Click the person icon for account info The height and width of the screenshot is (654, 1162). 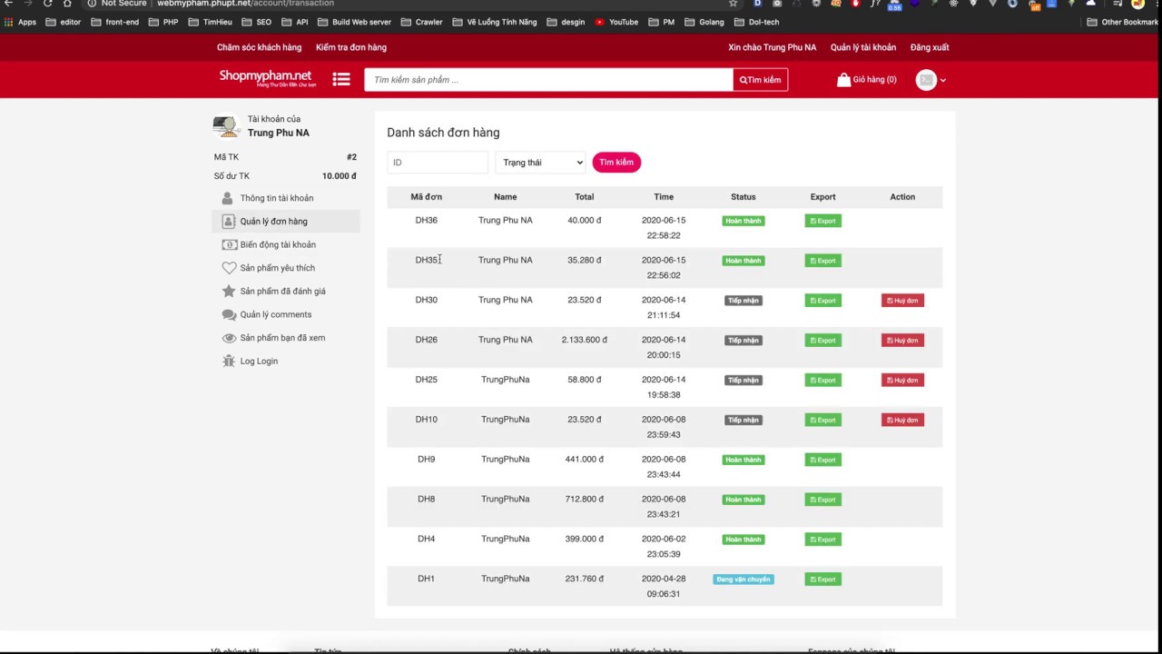tap(228, 198)
